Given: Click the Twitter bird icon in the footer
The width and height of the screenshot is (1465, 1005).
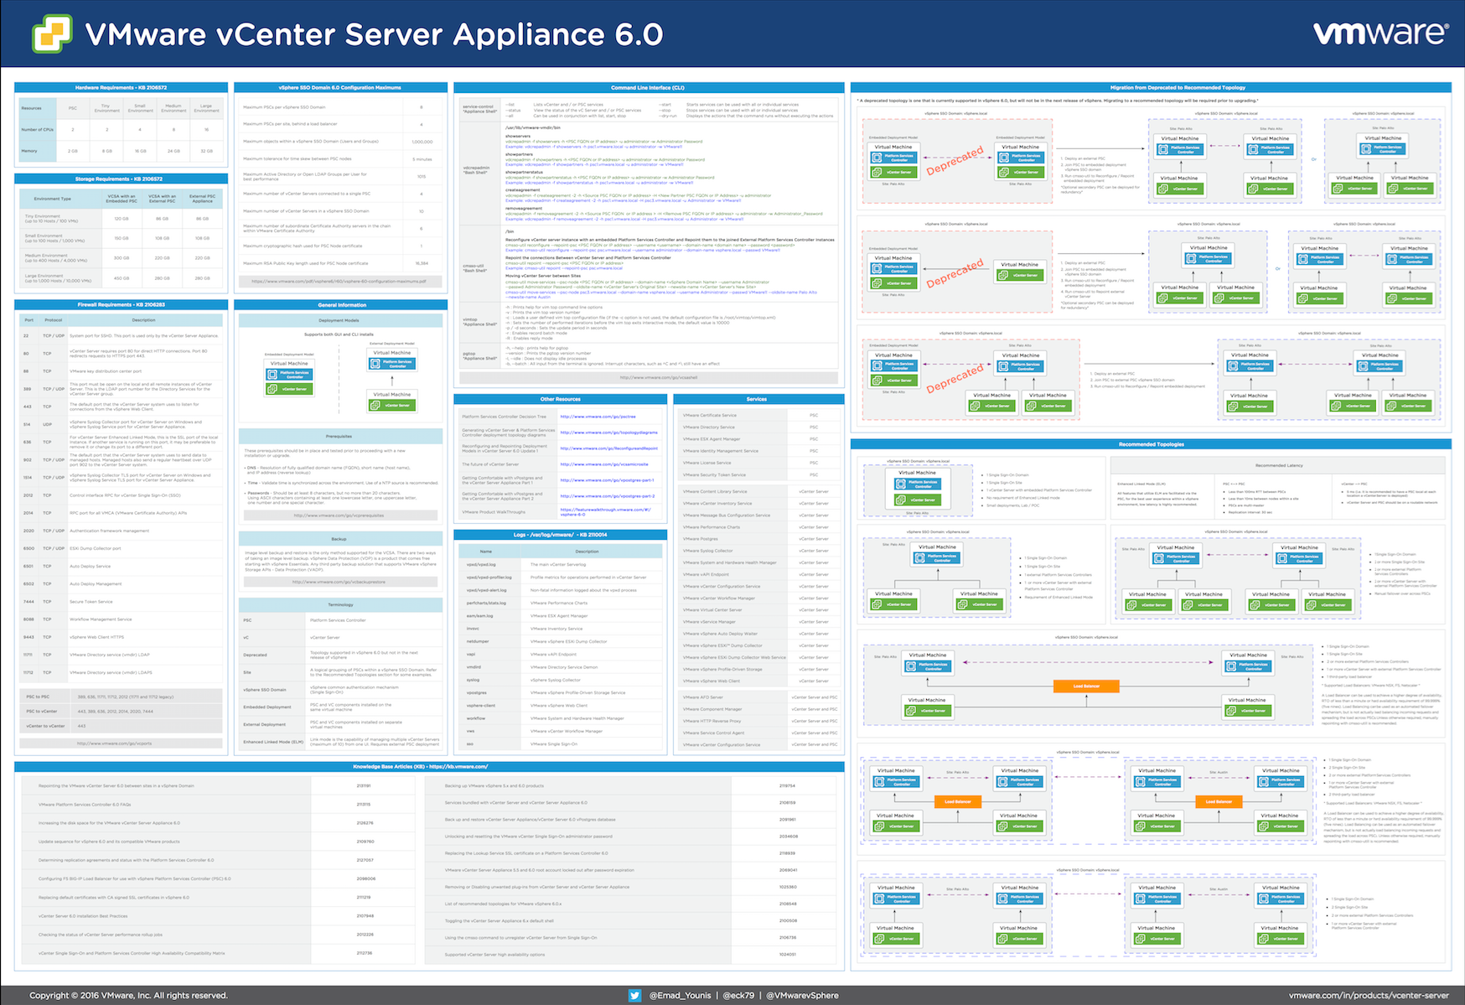Looking at the screenshot, I should (634, 995).
